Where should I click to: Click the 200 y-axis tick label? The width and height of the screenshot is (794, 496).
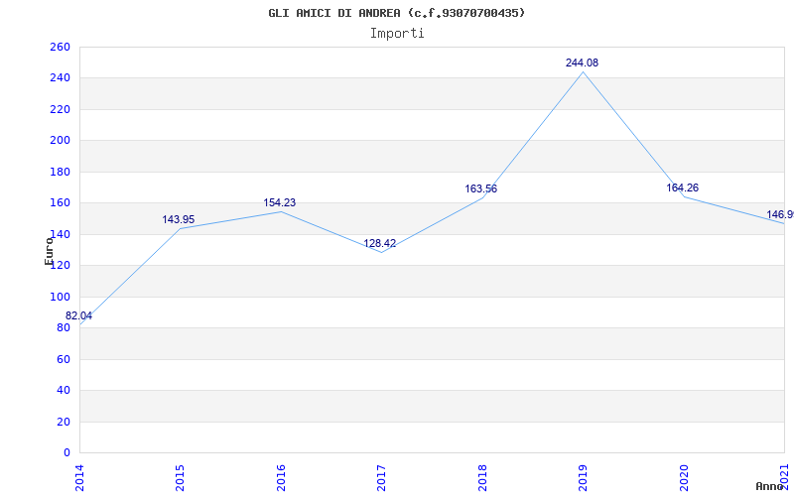[60, 141]
